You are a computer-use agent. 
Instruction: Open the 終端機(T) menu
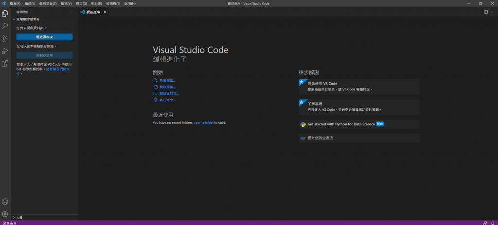[113, 3]
